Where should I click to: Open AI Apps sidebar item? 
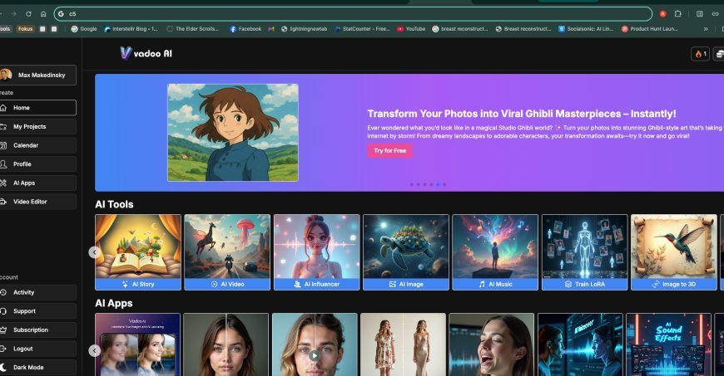37,183
